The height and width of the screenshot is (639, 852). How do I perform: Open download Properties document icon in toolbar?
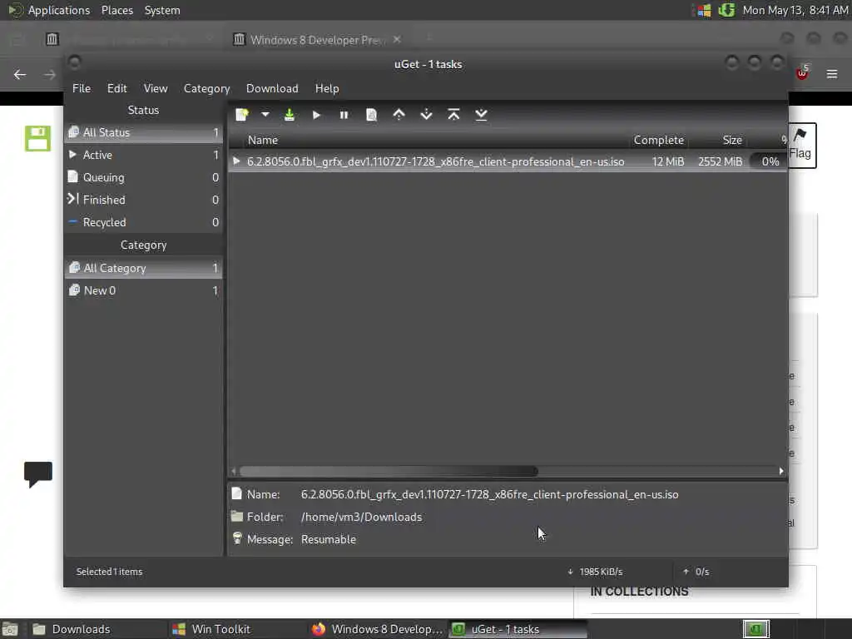[x=371, y=115]
